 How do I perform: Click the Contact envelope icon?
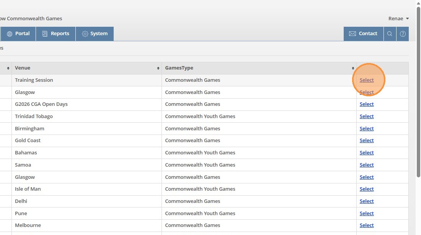click(352, 34)
